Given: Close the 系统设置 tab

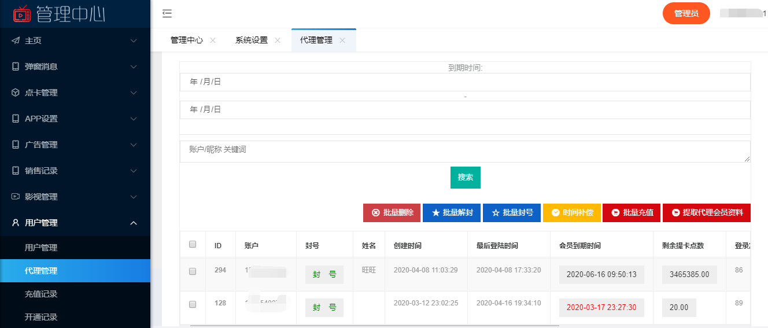Looking at the screenshot, I should (278, 40).
